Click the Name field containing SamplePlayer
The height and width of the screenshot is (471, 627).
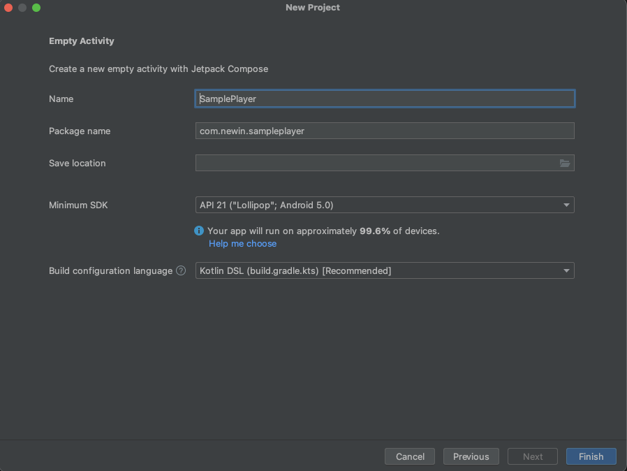pos(384,99)
